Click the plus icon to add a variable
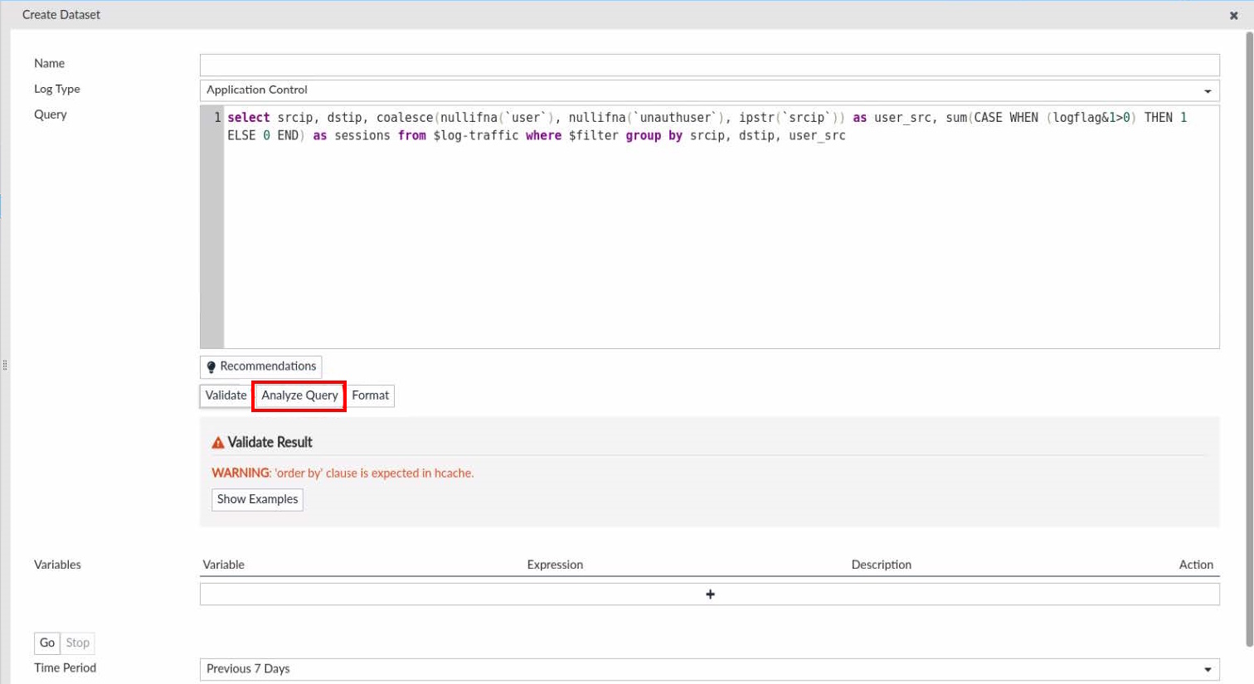The height and width of the screenshot is (684, 1254). pos(710,594)
